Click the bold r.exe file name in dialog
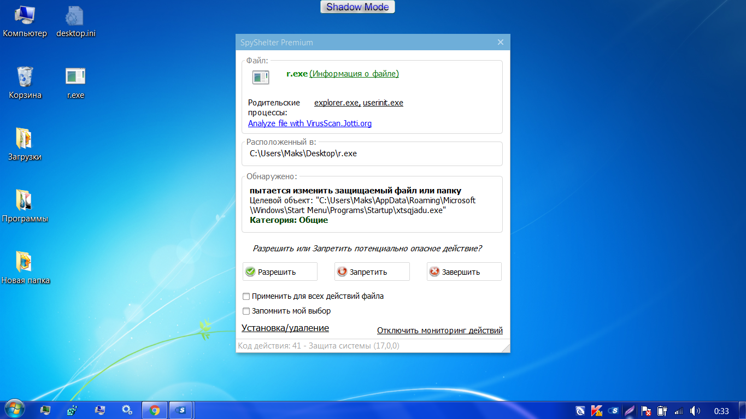This screenshot has width=746, height=419. (x=297, y=74)
